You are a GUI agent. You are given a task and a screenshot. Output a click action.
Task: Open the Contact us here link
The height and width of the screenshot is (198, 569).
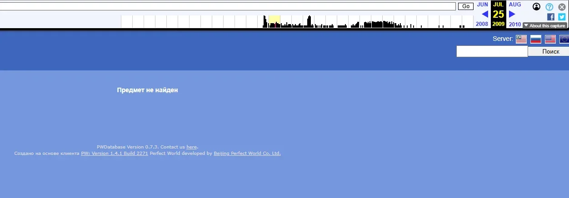pos(191,147)
